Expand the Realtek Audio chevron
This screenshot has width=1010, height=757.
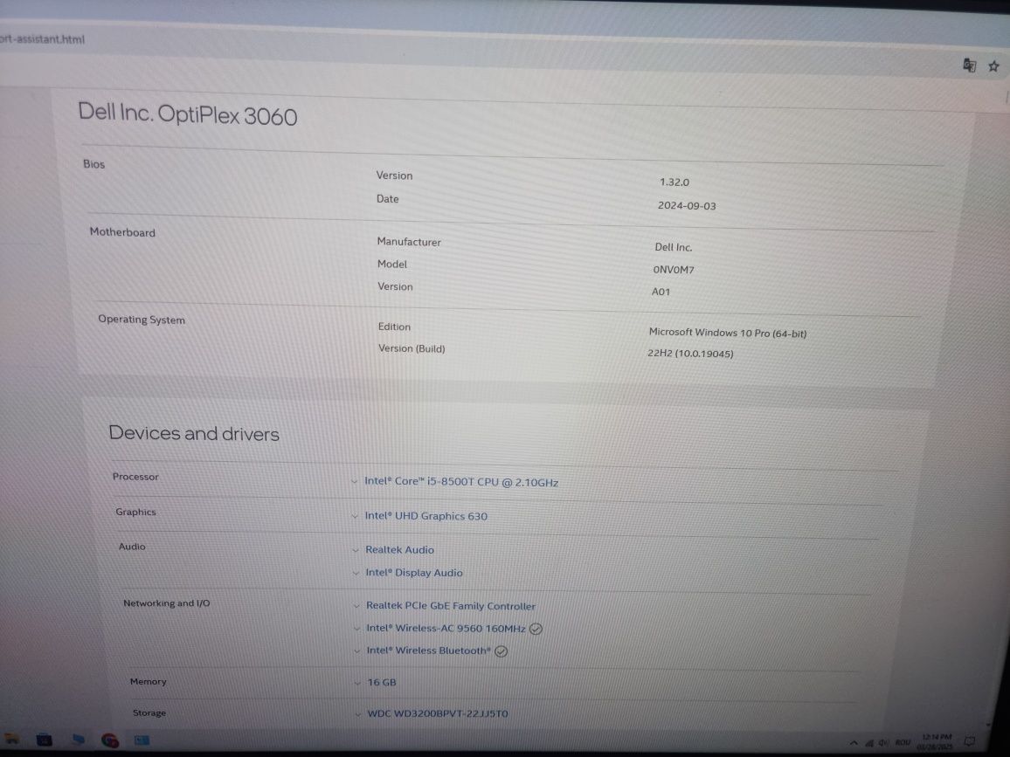coord(356,550)
